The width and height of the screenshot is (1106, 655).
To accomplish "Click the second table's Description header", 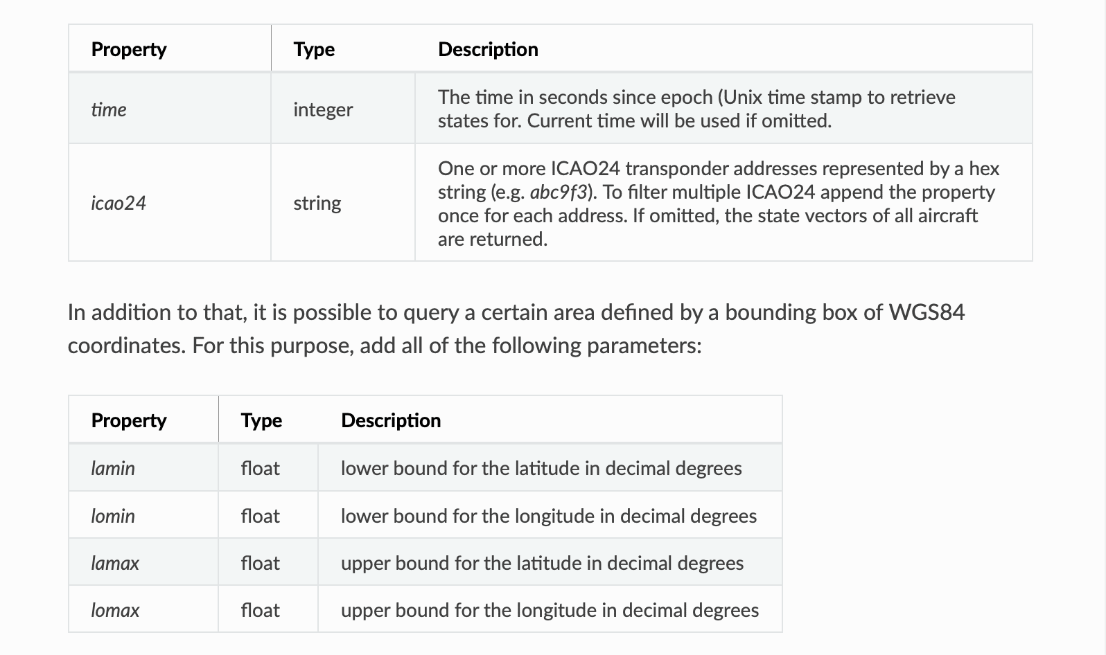I will coord(391,420).
